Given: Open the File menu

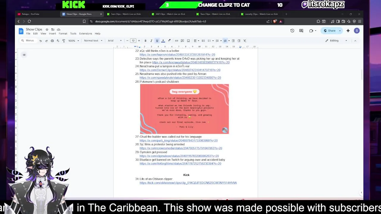Looking at the screenshot, I should 28,34.
